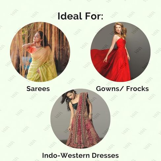Click the word "Indo-Western" in the bottom caption

point(66,155)
